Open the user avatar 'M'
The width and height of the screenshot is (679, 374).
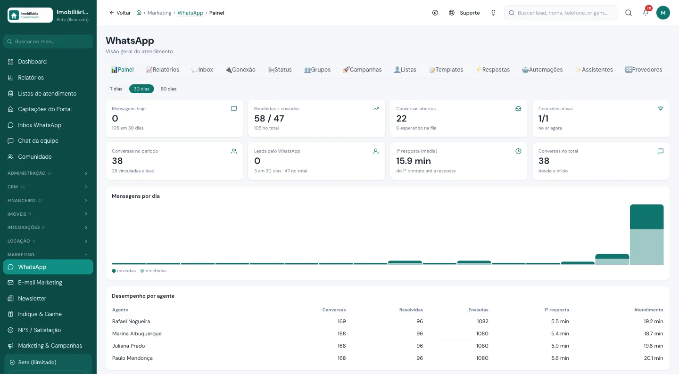pos(663,13)
